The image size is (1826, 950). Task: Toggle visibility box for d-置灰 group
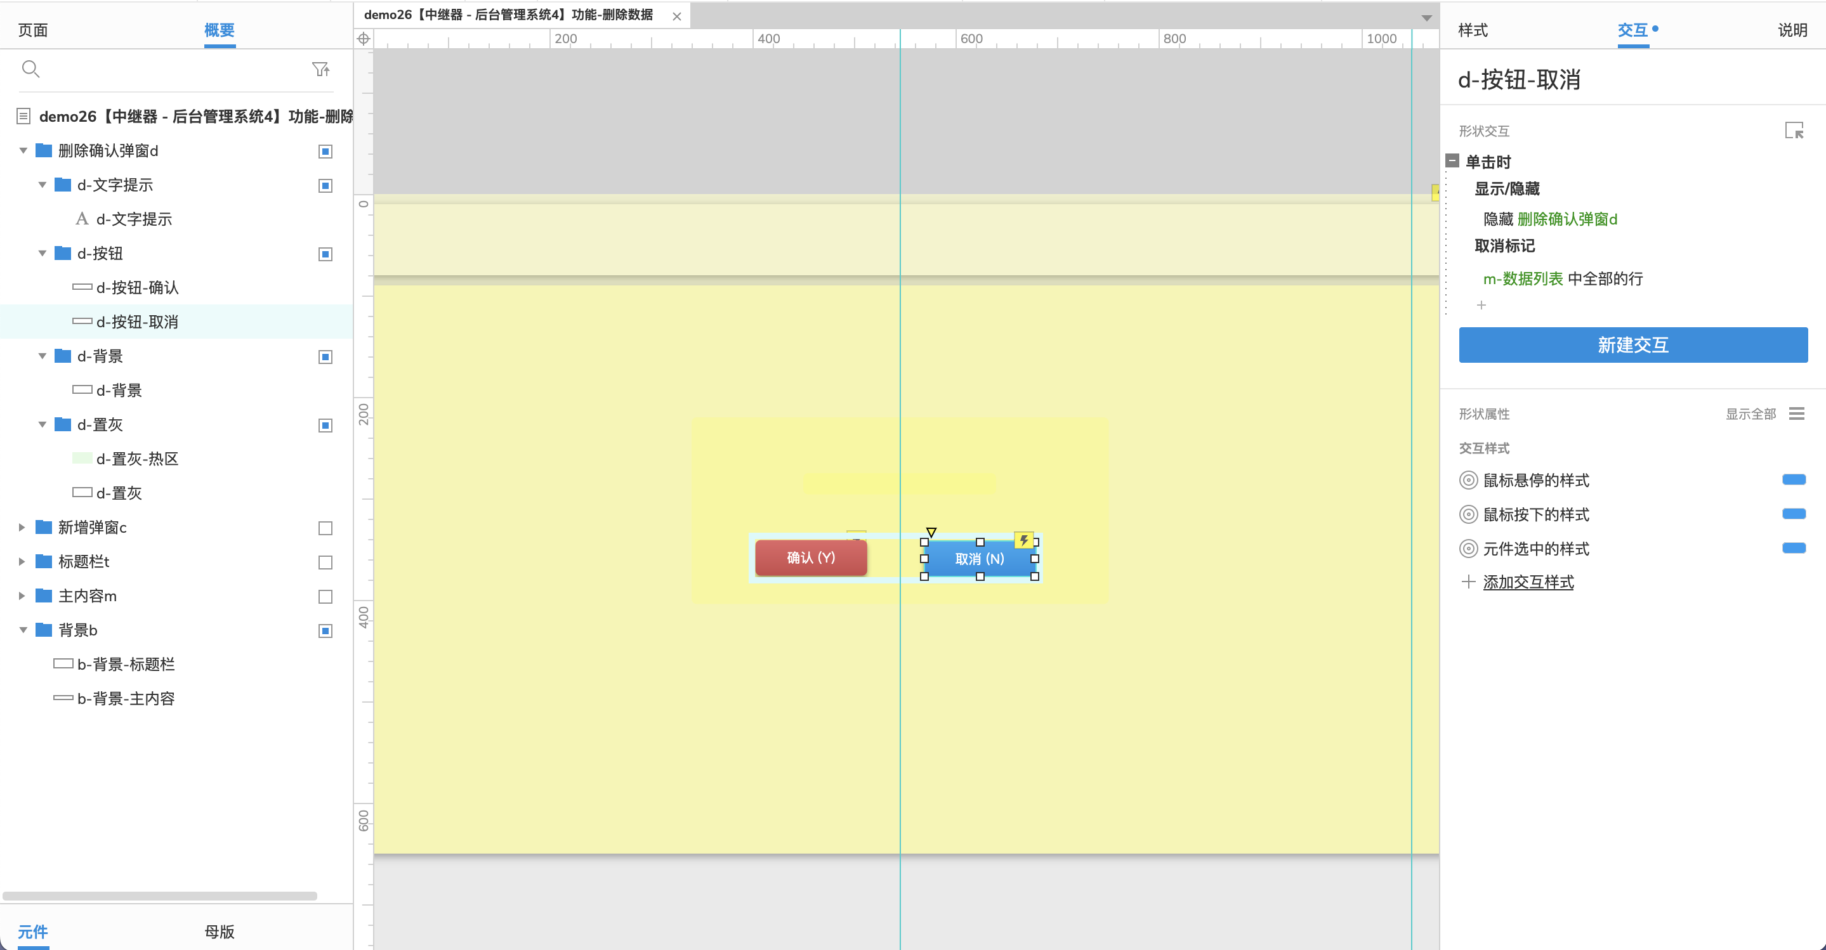(325, 425)
